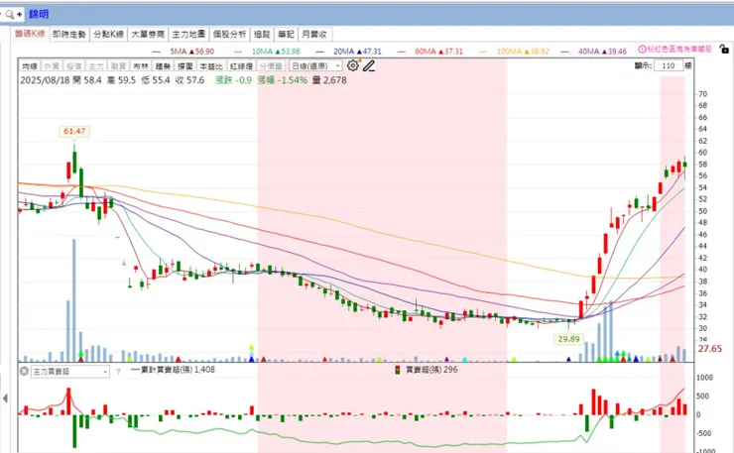
Task: Click the 量 2,678 volume value
Action: 329,80
